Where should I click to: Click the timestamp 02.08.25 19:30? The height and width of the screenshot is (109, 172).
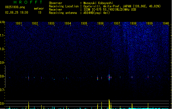click(x=17, y=13)
